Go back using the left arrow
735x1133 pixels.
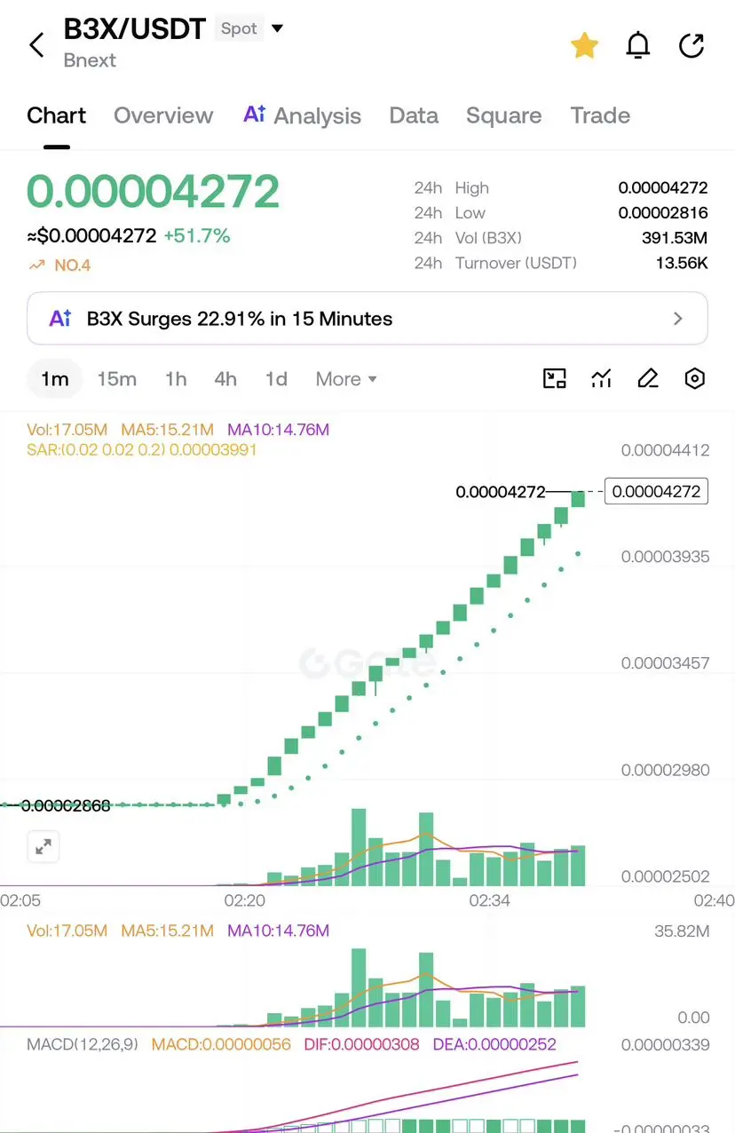[x=36, y=45]
